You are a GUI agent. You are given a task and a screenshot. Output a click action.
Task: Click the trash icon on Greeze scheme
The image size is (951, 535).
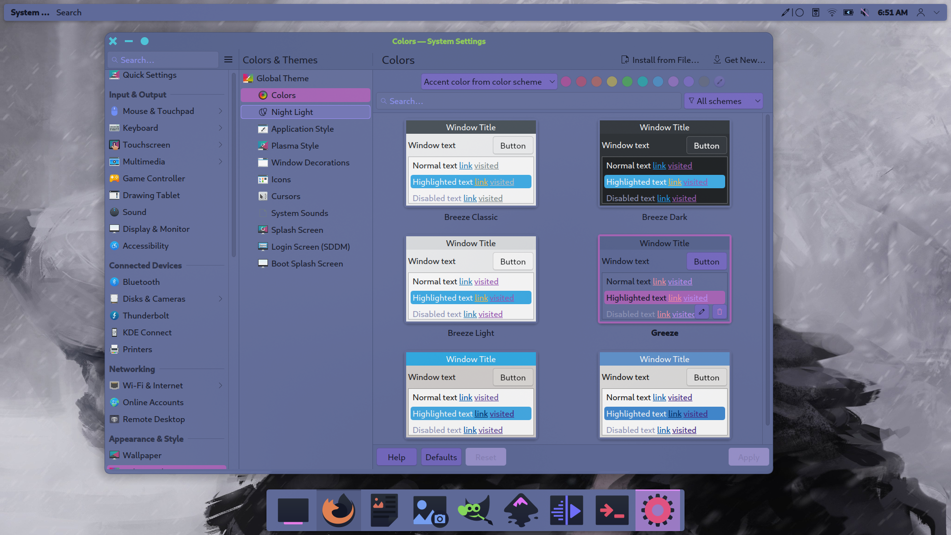(x=720, y=312)
